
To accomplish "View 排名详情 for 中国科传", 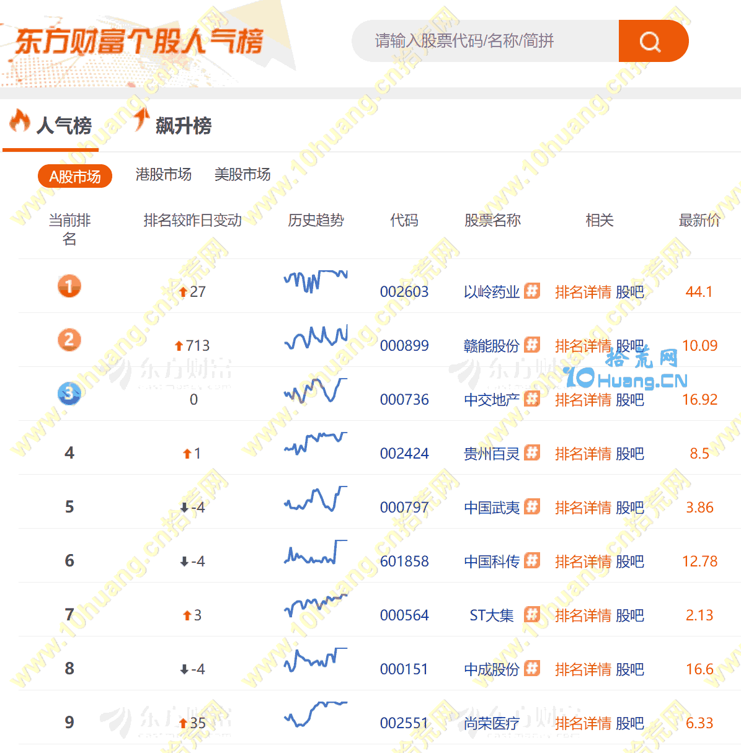I will click(x=583, y=561).
